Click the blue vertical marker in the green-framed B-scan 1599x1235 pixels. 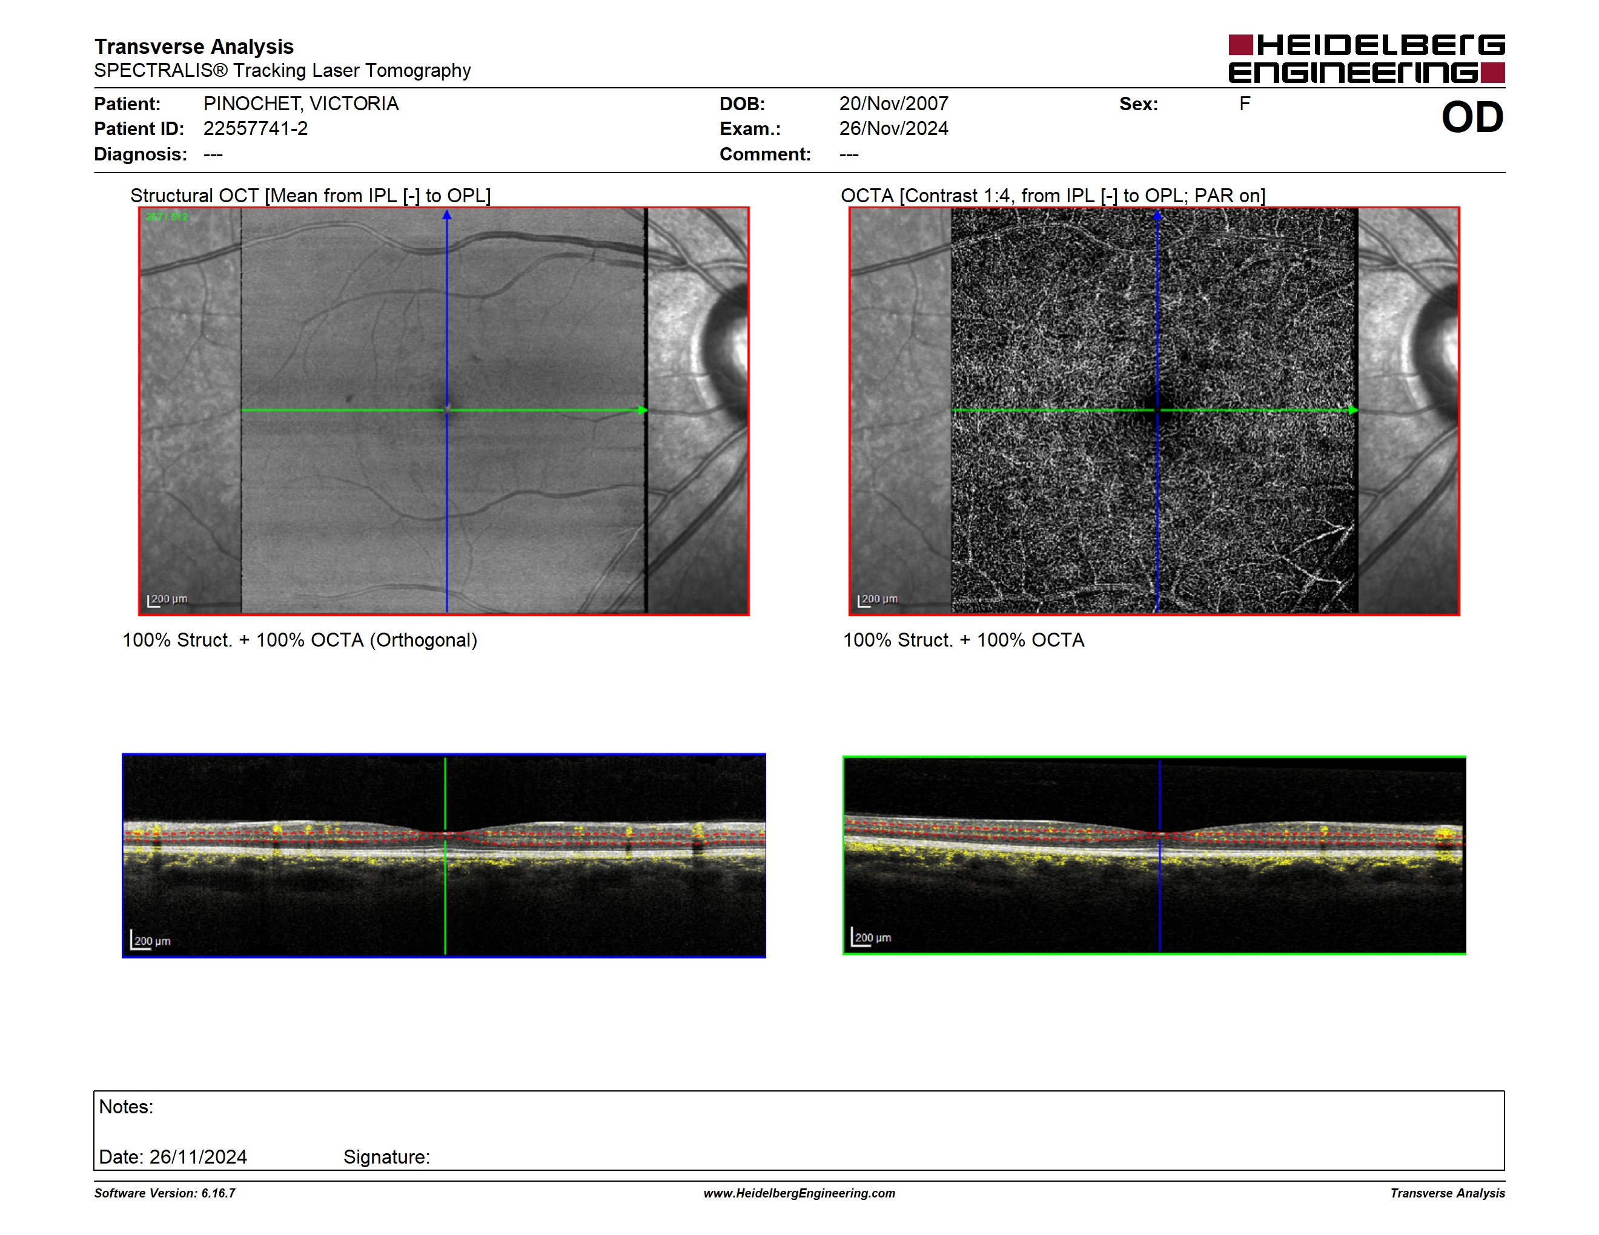tap(1160, 856)
